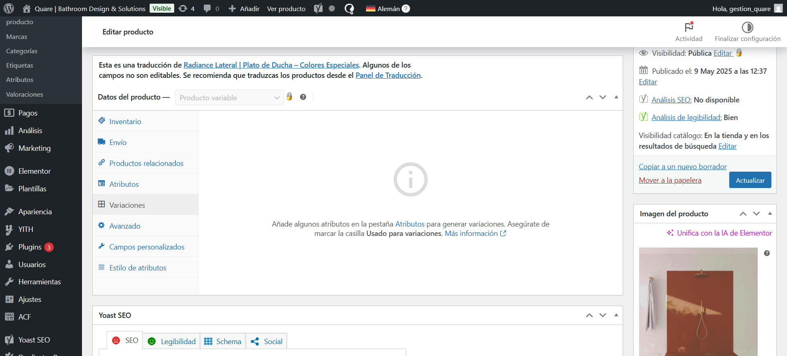Click Copiar a un nuevo borrador

point(682,167)
